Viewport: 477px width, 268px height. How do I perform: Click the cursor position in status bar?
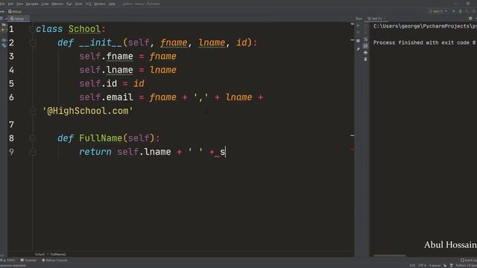point(412,266)
